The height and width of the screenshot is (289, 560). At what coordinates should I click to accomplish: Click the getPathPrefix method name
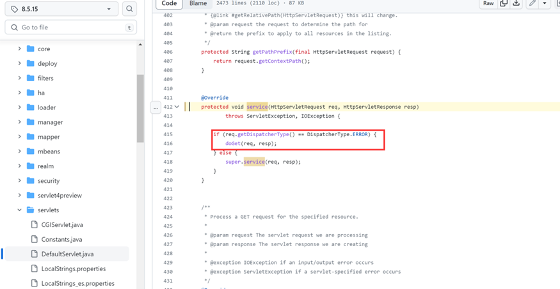272,52
